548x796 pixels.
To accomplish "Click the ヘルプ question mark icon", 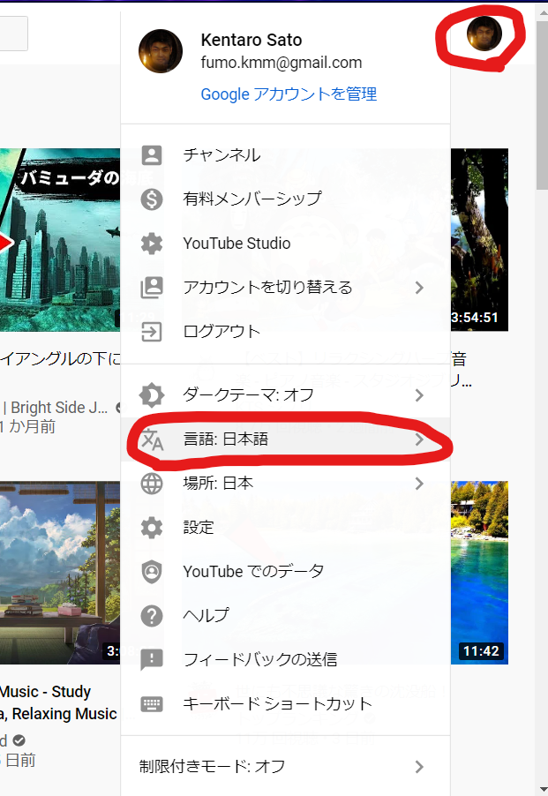I will 152,616.
